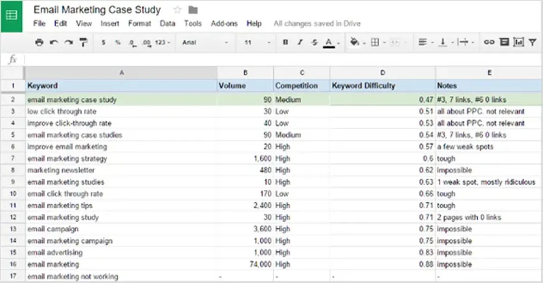Decrease decimal places

click(132, 42)
